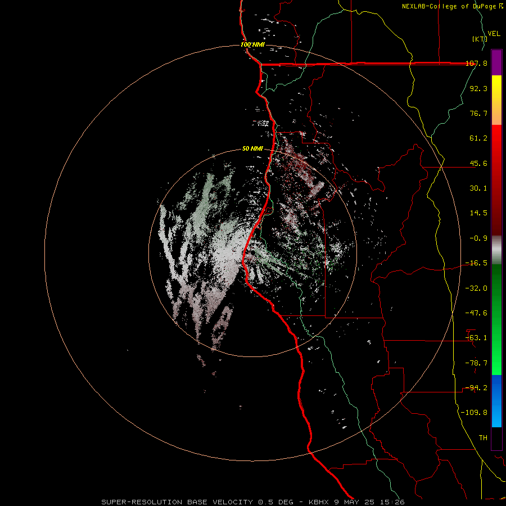Pick the red segment of velocity color bar

click(x=496, y=180)
